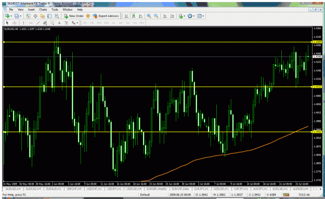Open the Window menu

[x=68, y=10]
